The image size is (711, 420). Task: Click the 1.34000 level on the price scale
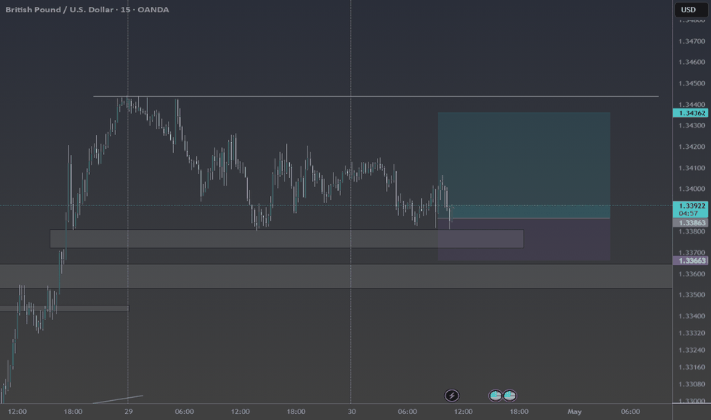691,189
